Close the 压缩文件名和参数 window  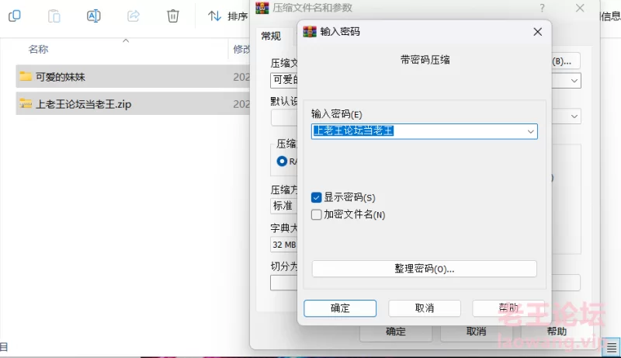click(580, 8)
